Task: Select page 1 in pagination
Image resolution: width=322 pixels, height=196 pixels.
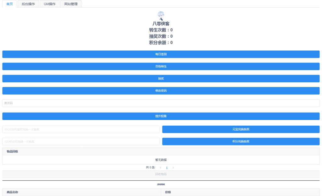Action: [167, 167]
